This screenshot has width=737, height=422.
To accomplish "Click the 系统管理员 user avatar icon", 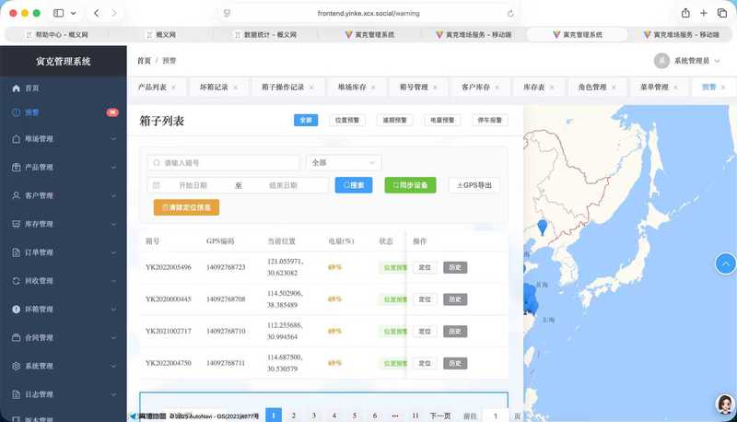I will pos(661,61).
